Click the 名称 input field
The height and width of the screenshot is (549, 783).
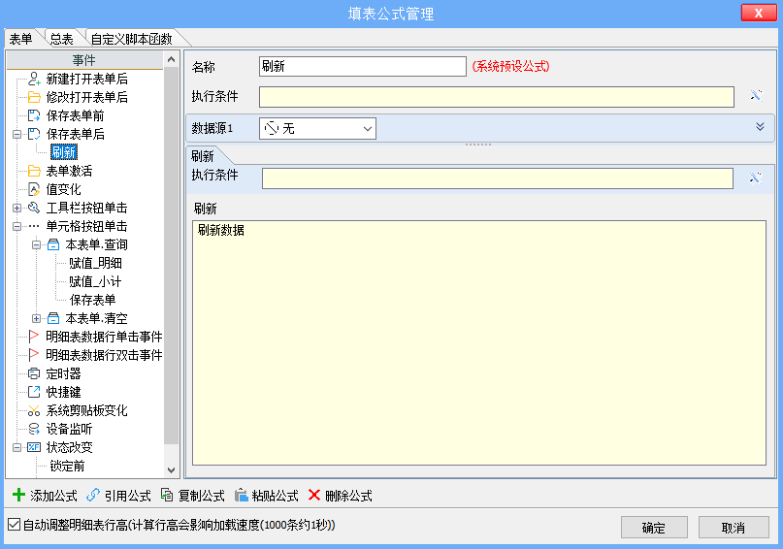(363, 66)
